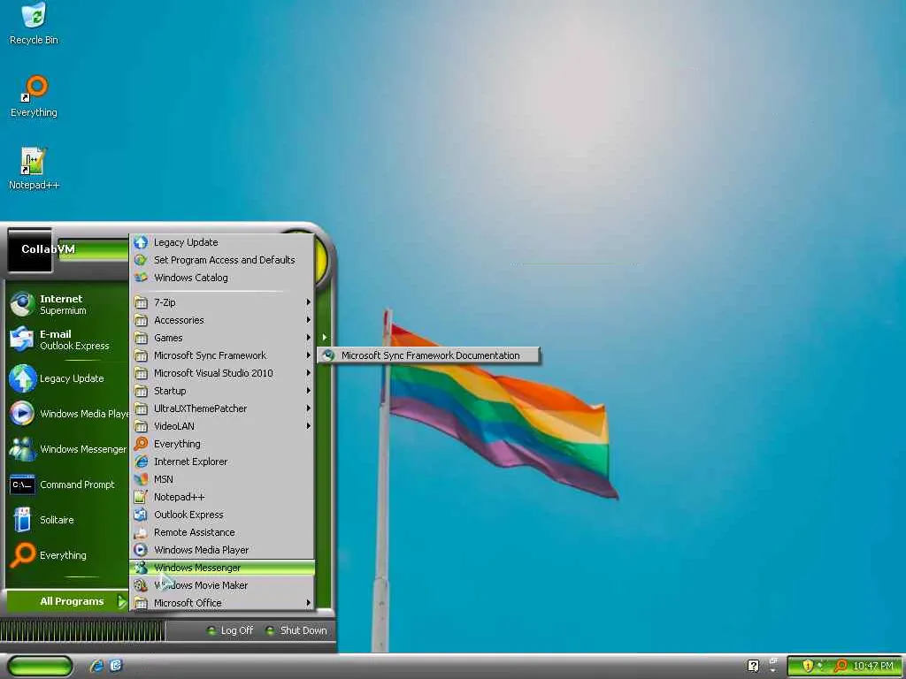The width and height of the screenshot is (906, 679).
Task: Select the Everything shortcut on the desktop
Action: click(x=34, y=96)
